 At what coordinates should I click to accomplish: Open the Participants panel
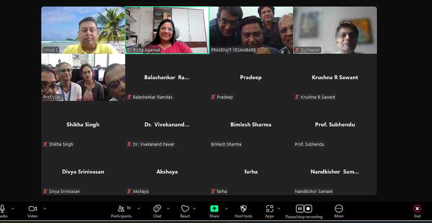[x=121, y=208]
